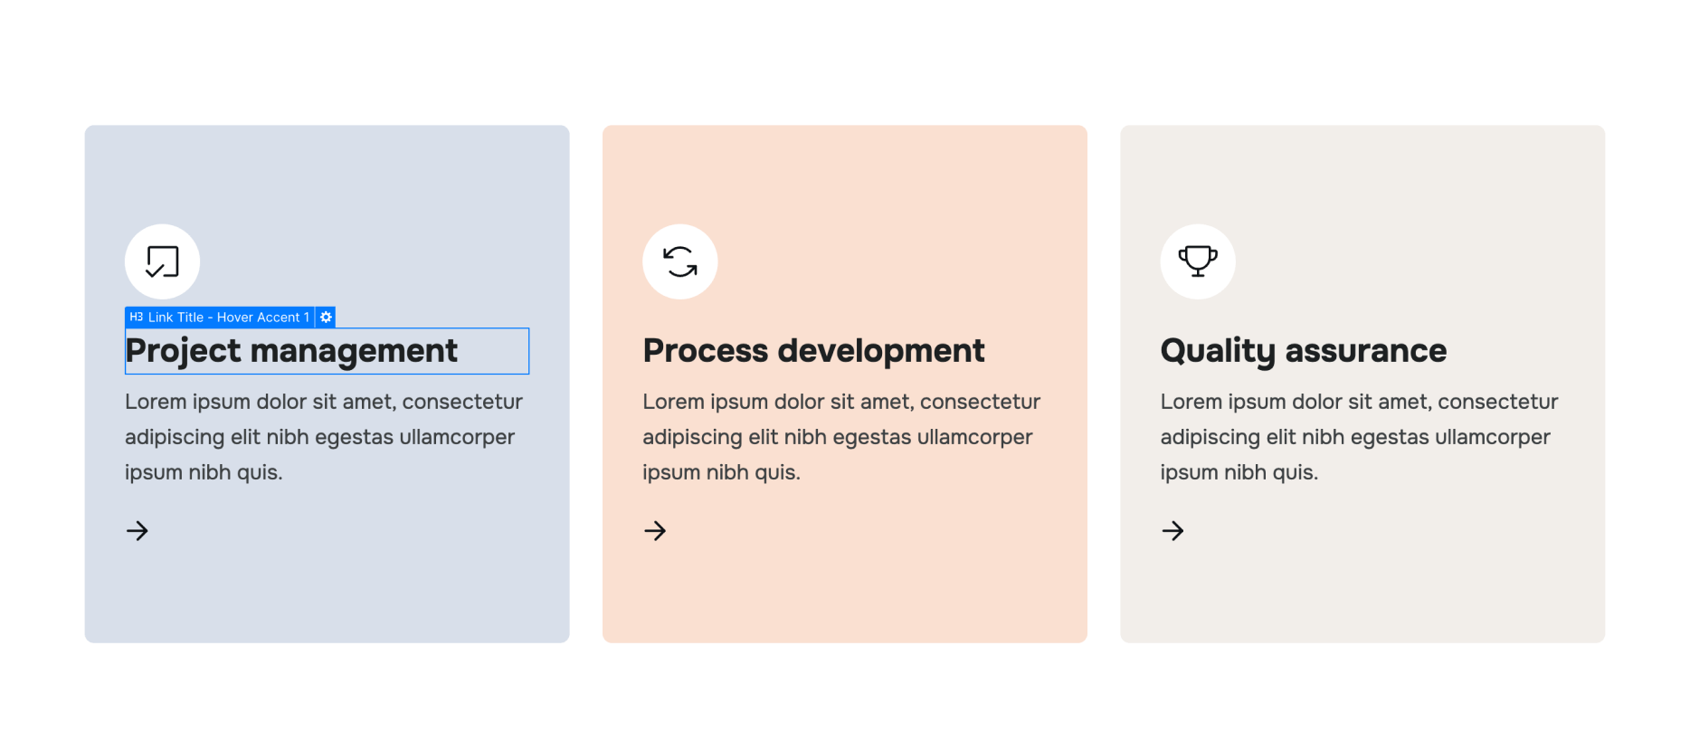Select the 'Link Title - Hover Accent 1' label

click(227, 317)
